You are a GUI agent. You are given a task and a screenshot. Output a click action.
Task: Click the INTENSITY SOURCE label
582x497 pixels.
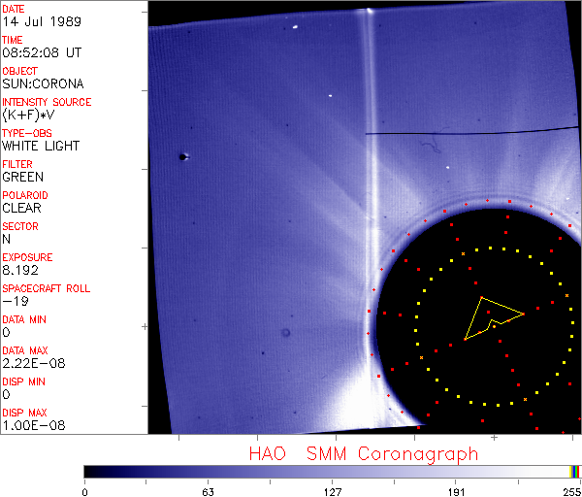(47, 102)
